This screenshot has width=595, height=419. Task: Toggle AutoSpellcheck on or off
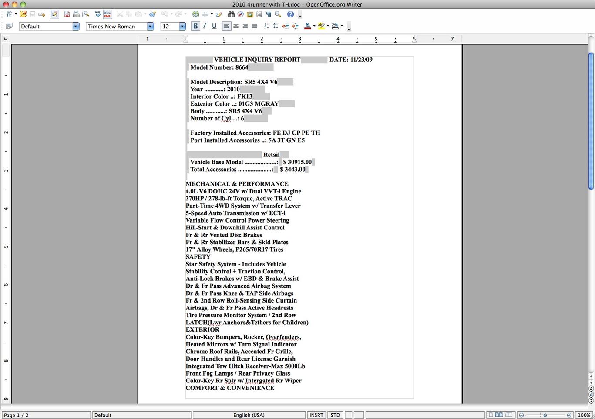(107, 14)
